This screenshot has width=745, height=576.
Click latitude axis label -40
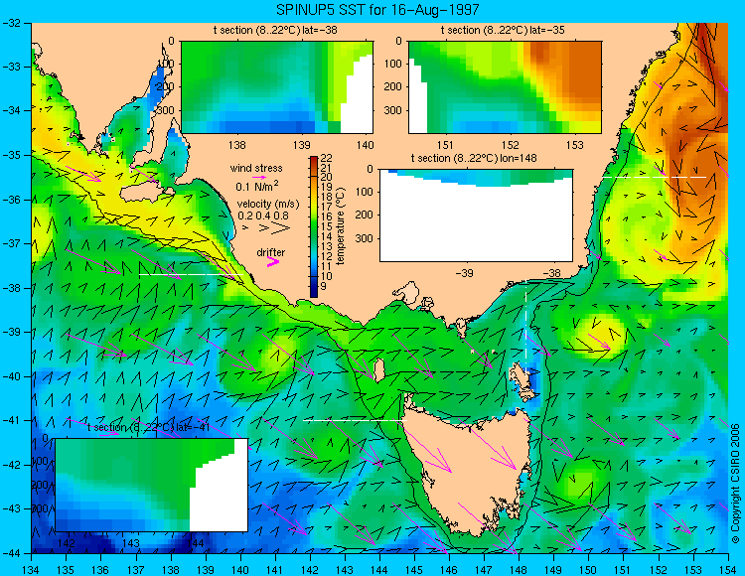point(11,376)
